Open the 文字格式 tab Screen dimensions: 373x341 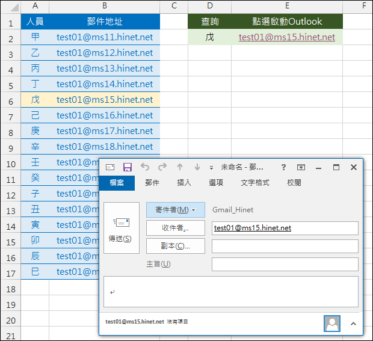[255, 183]
